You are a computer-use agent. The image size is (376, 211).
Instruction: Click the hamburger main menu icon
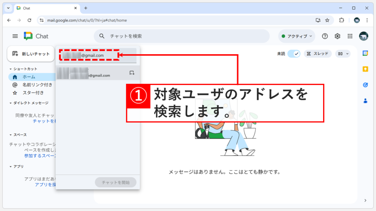point(15,36)
